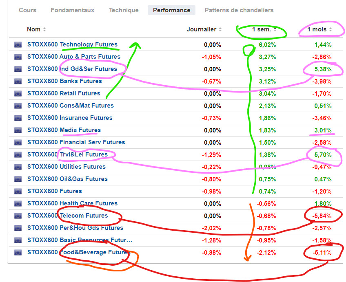Click the -3,98% monthly Banks value
This screenshot has width=346, height=282.
pyautogui.click(x=322, y=82)
